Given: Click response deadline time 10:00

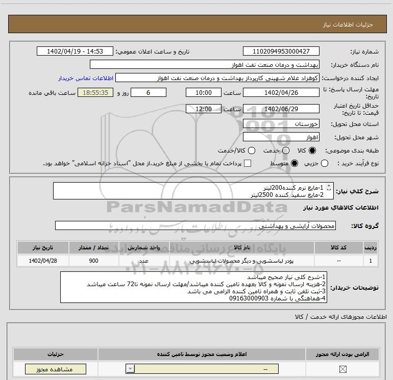Looking at the screenshot, I should pos(204,92).
